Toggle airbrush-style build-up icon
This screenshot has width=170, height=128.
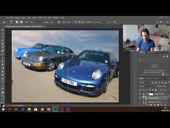(75, 22)
